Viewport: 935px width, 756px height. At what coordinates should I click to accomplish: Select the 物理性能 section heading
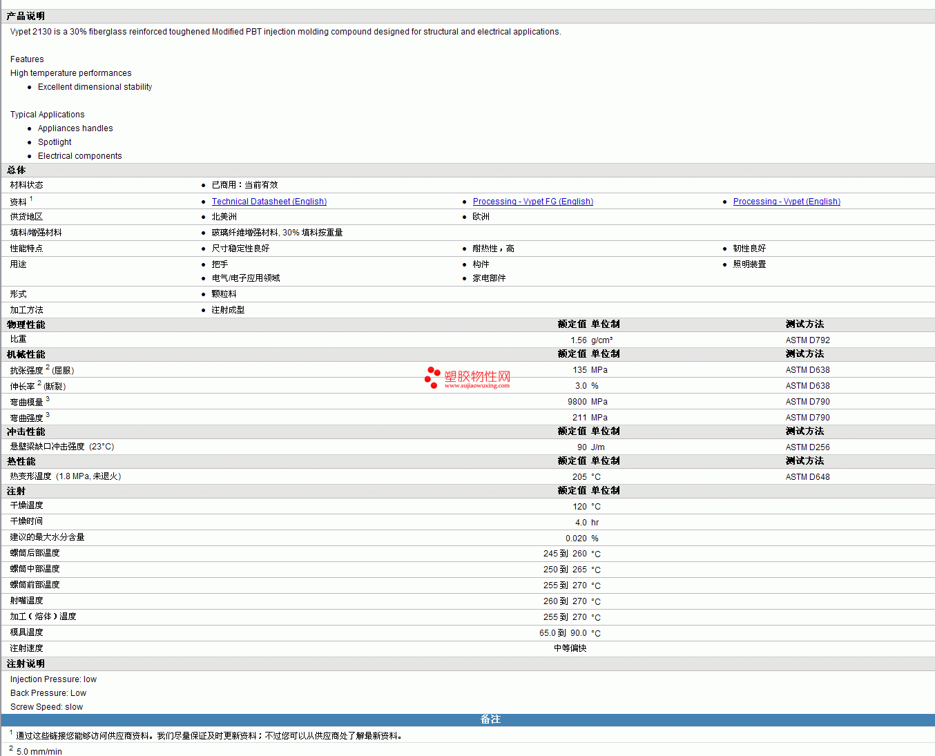(x=26, y=324)
